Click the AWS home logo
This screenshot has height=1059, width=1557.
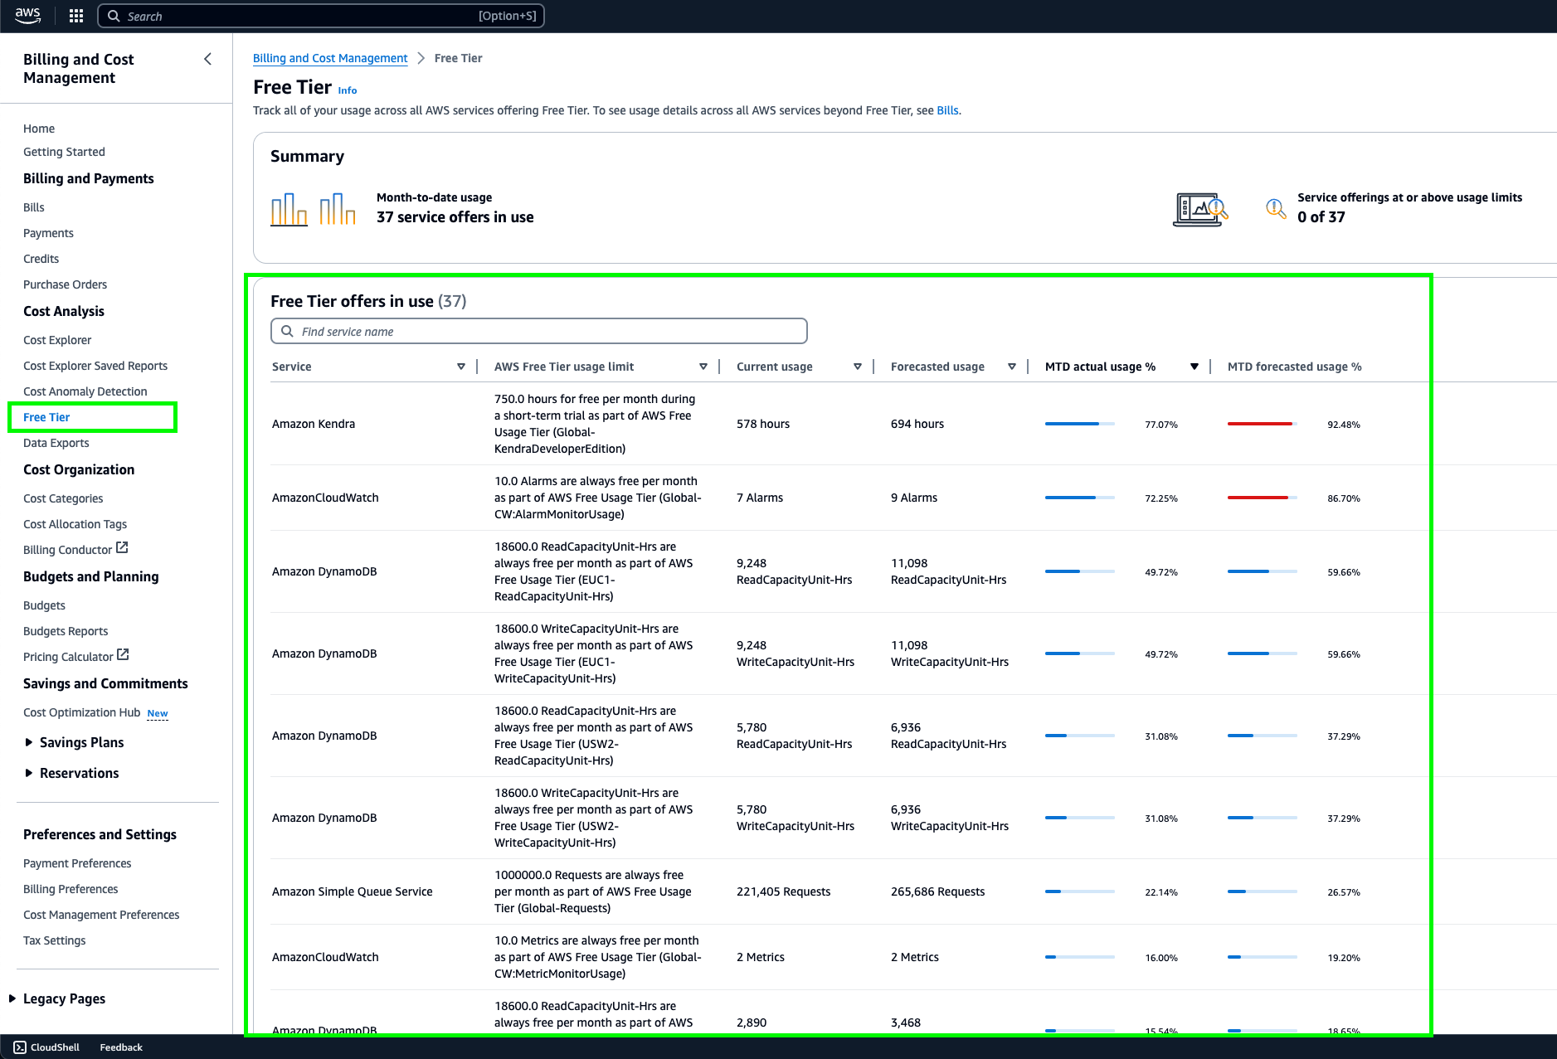click(x=27, y=14)
